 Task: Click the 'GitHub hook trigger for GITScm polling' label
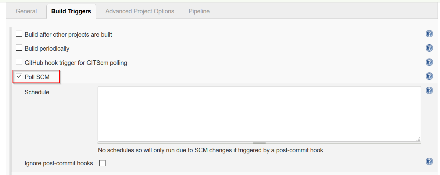point(75,62)
